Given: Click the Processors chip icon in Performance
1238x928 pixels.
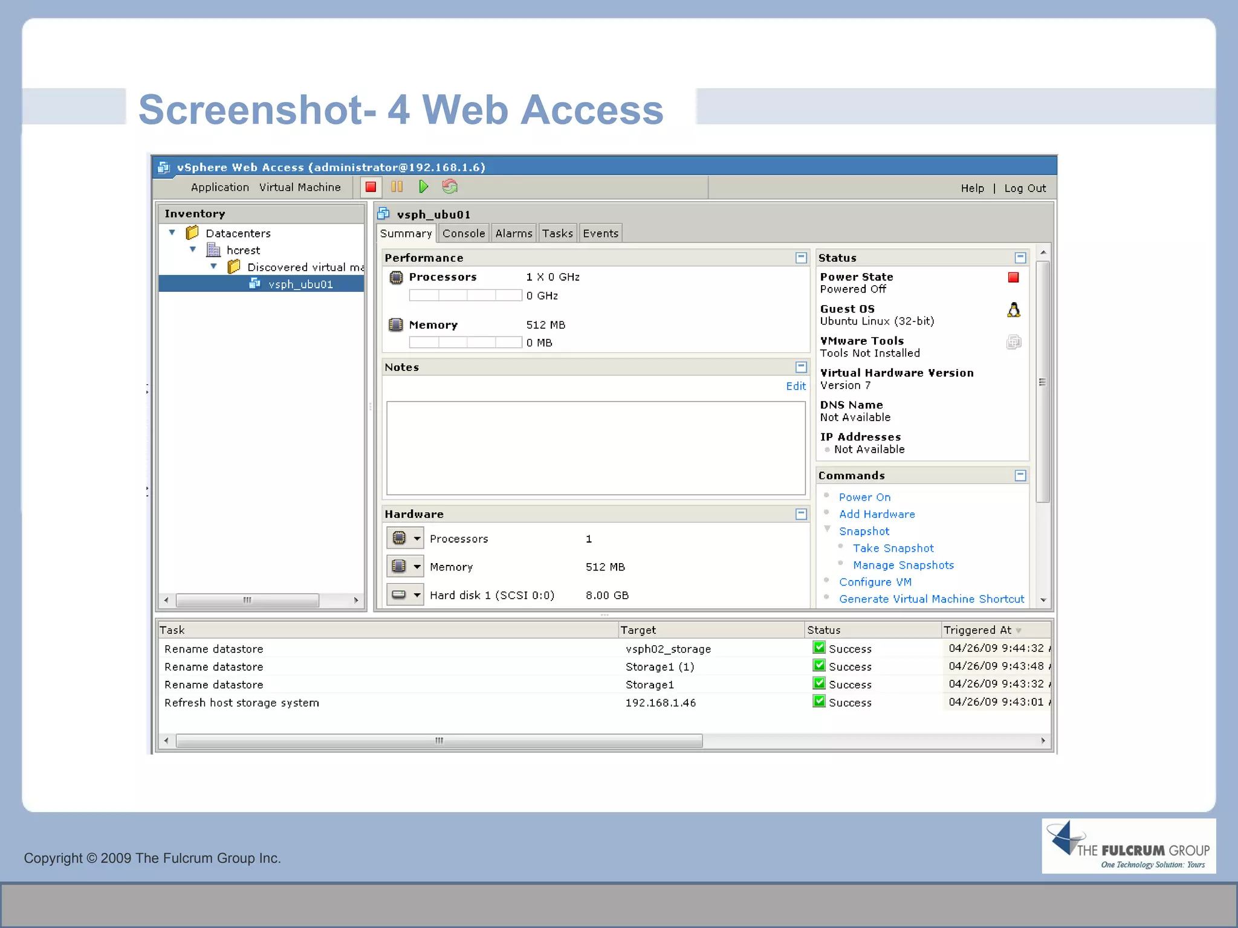Looking at the screenshot, I should click(396, 277).
